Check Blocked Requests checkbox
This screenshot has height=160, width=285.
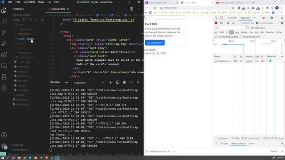(x=241, y=36)
